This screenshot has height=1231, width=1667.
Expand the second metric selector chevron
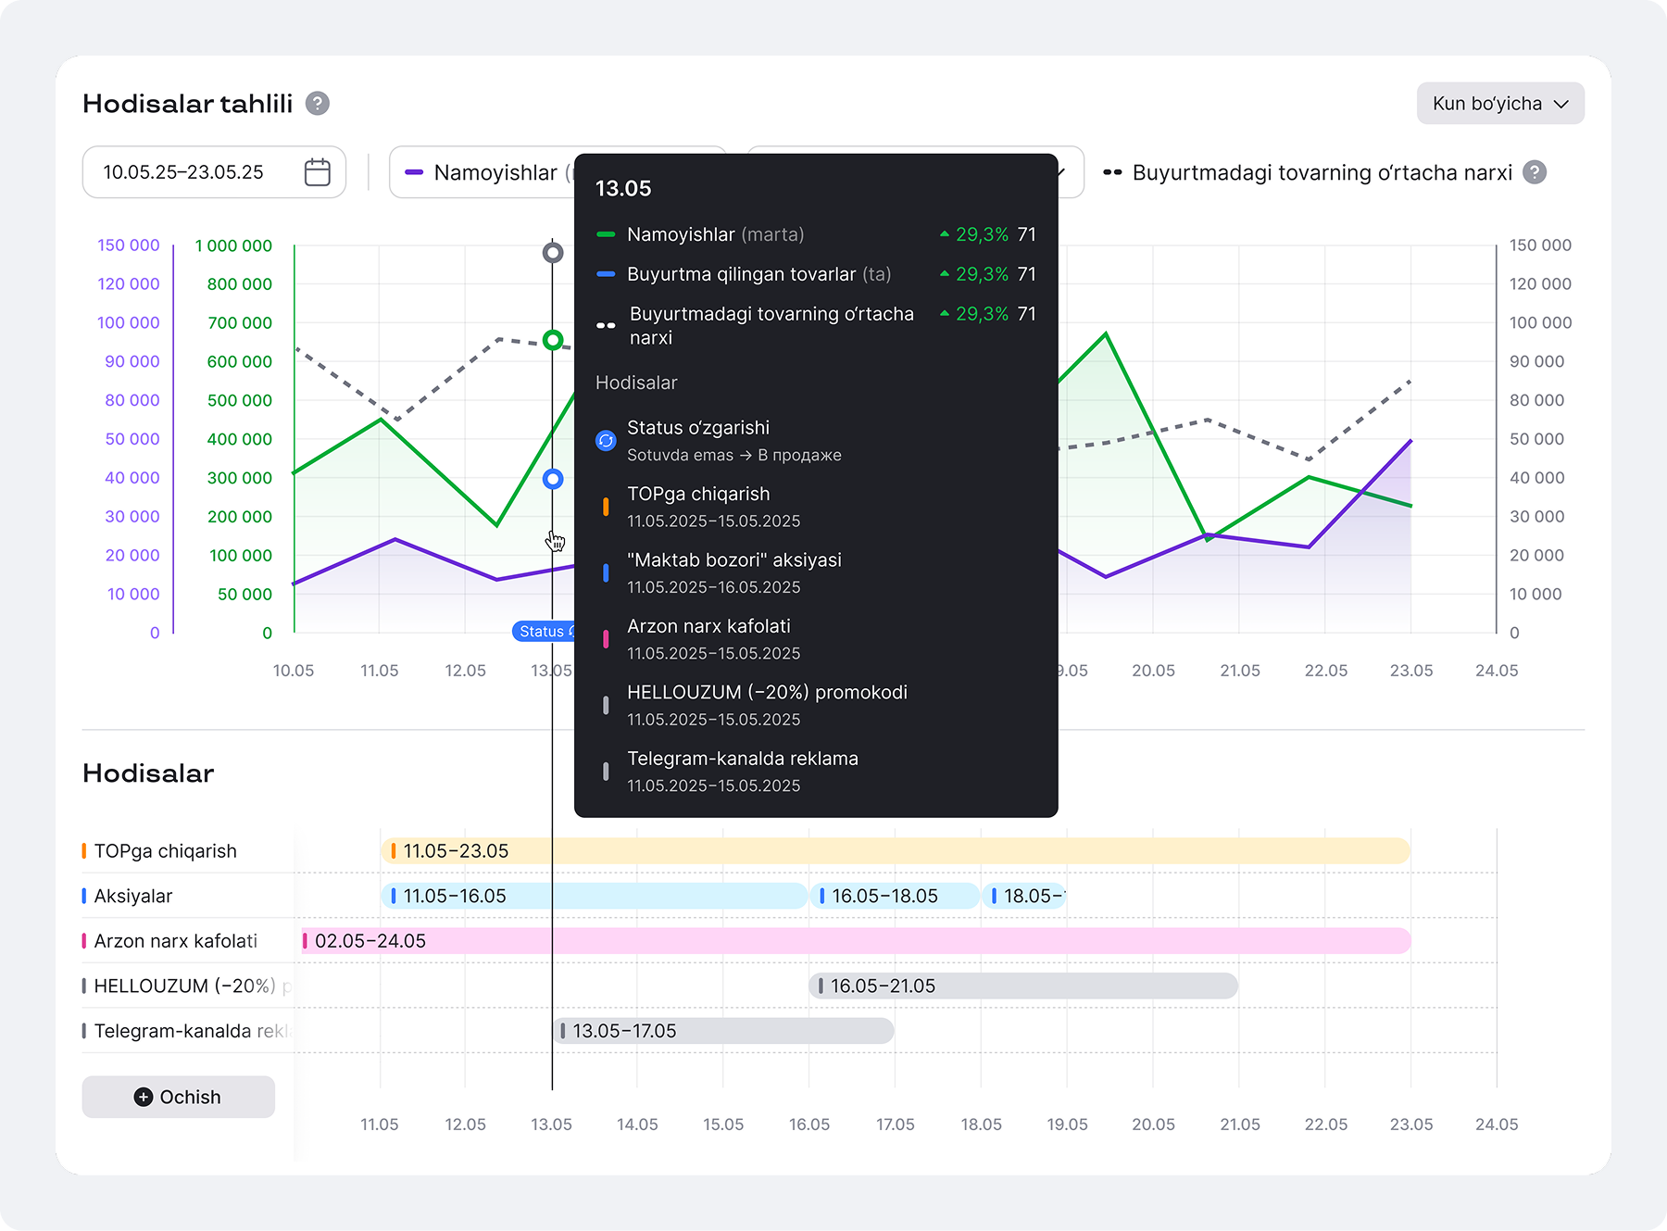[1061, 172]
